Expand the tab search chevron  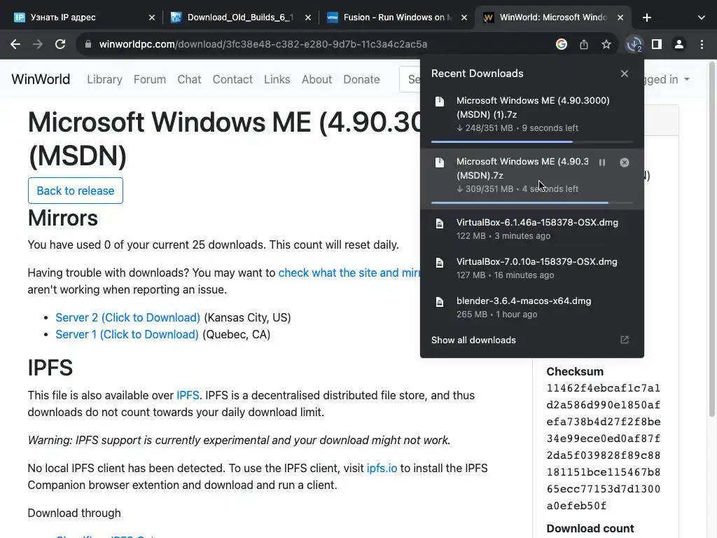(x=702, y=18)
